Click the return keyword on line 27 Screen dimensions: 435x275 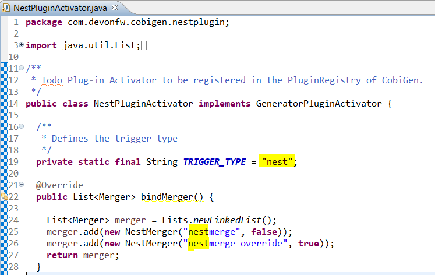point(62,255)
